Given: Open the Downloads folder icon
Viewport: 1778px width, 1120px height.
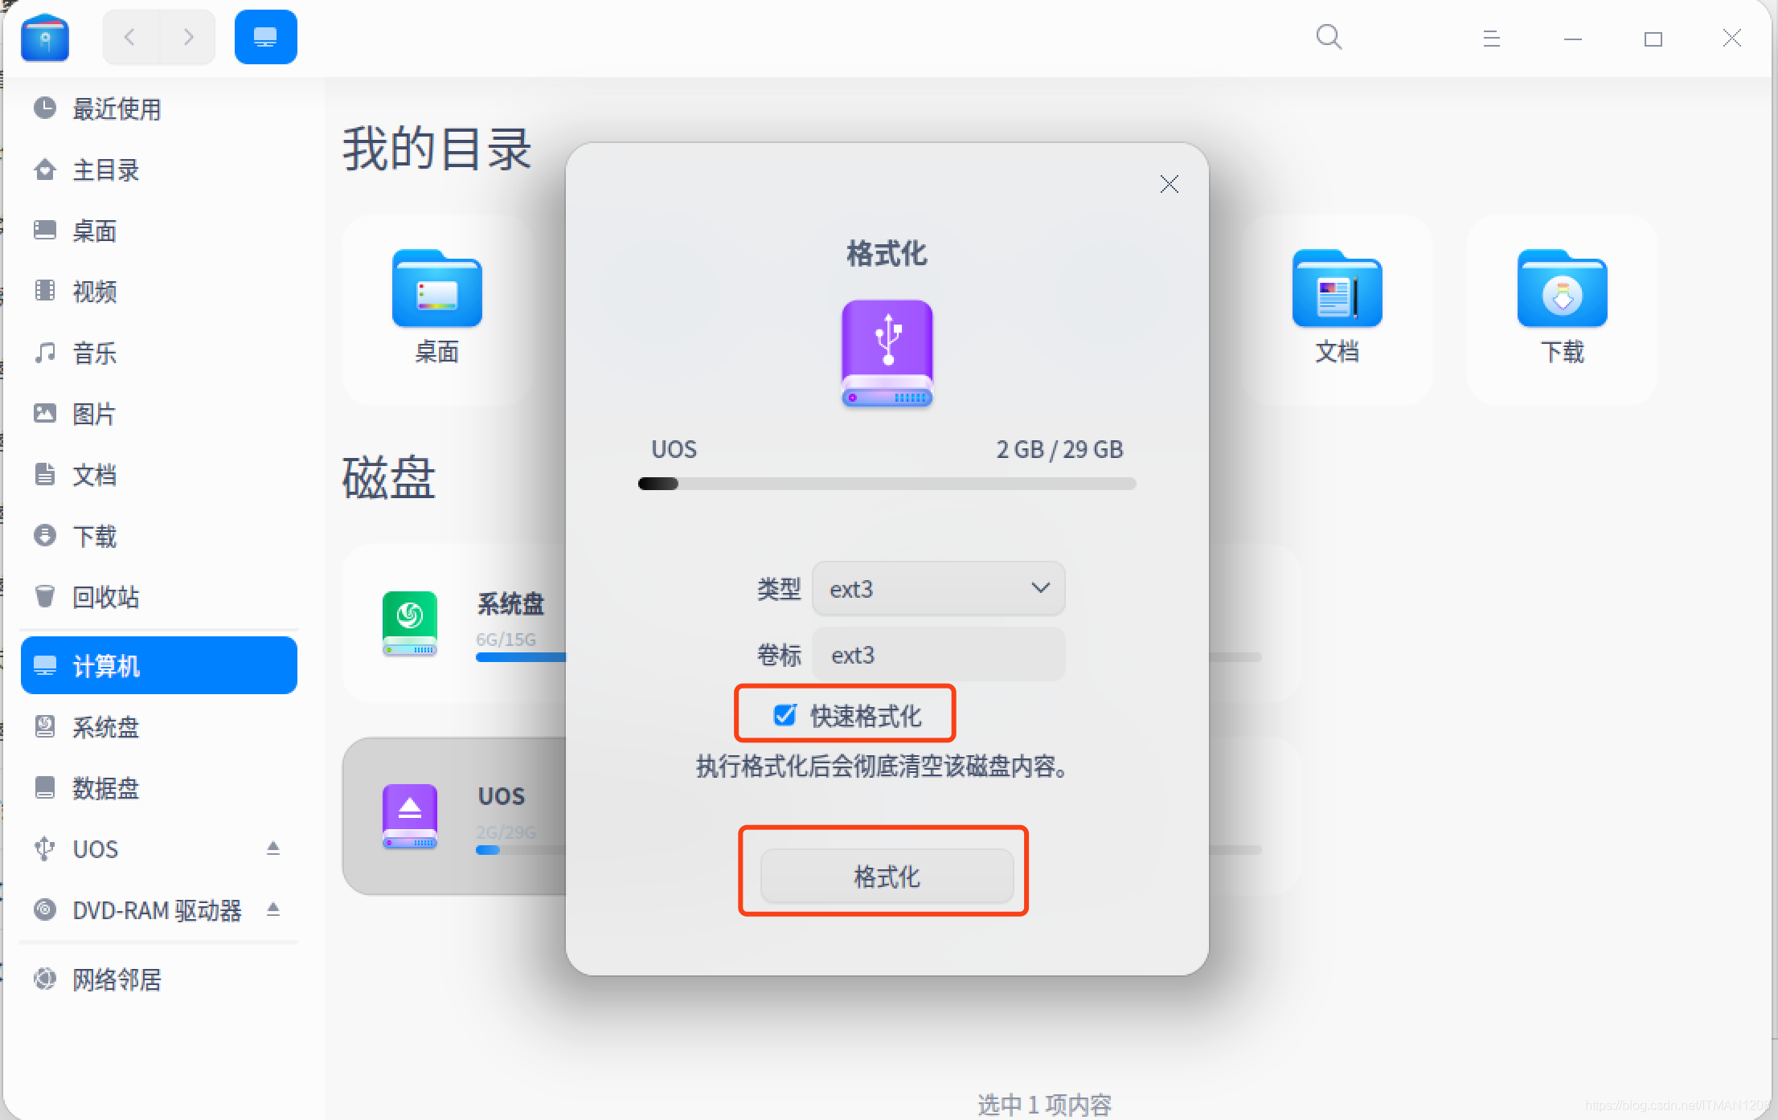Looking at the screenshot, I should click(1561, 289).
